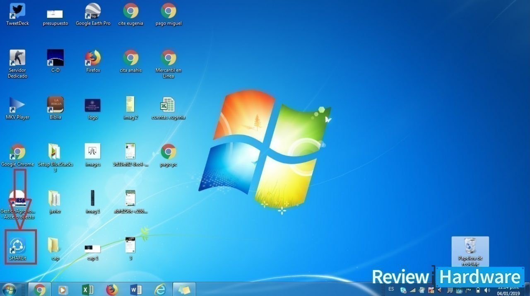This screenshot has width=530, height=296.
Task: Select cuentas eugenia Excel file
Action: (169, 108)
